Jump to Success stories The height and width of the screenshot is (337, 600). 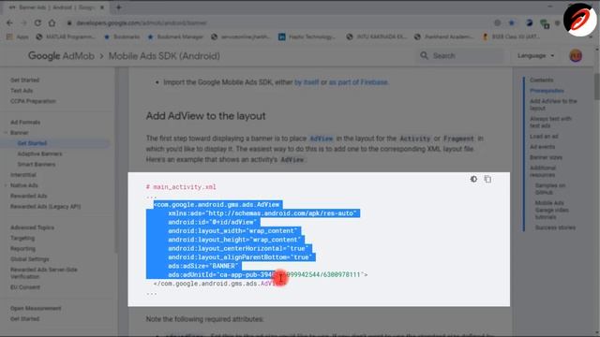[x=555, y=227]
